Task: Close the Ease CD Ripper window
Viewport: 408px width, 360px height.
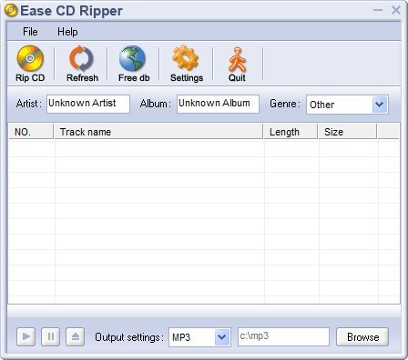Action: pyautogui.click(x=396, y=10)
